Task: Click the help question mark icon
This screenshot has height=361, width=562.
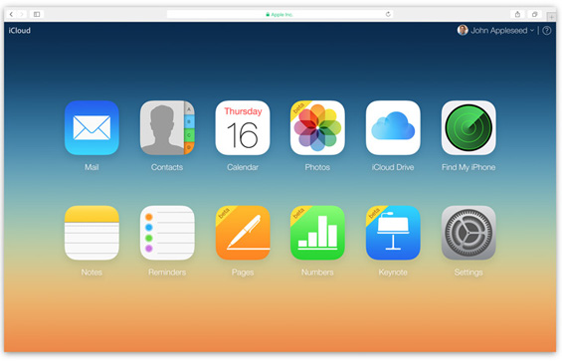Action: tap(547, 31)
